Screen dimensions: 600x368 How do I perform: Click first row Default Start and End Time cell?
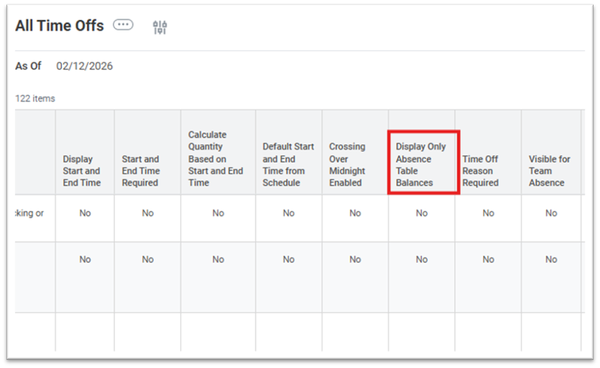pyautogui.click(x=289, y=214)
